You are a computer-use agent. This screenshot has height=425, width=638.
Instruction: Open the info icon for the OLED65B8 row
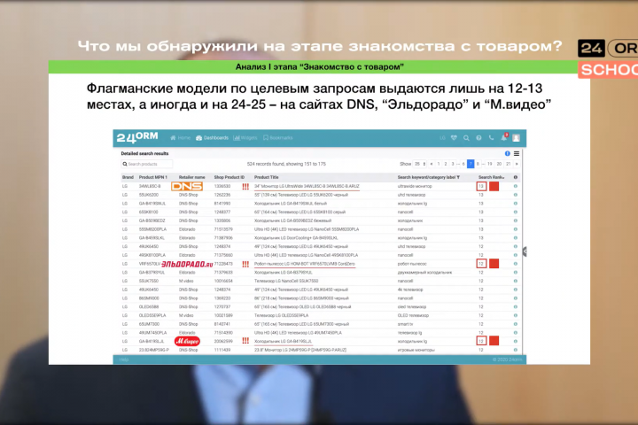516,307
